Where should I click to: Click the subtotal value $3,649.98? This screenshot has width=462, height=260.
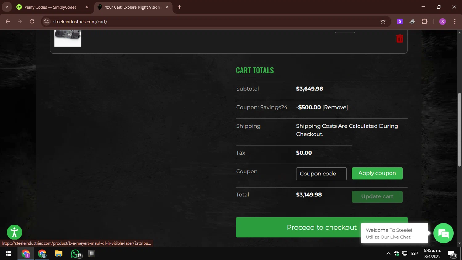point(310,89)
